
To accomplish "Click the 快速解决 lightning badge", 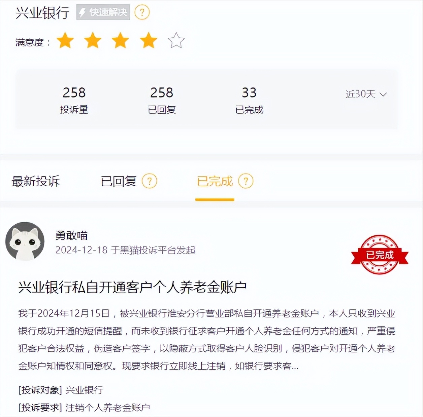I will coord(103,12).
